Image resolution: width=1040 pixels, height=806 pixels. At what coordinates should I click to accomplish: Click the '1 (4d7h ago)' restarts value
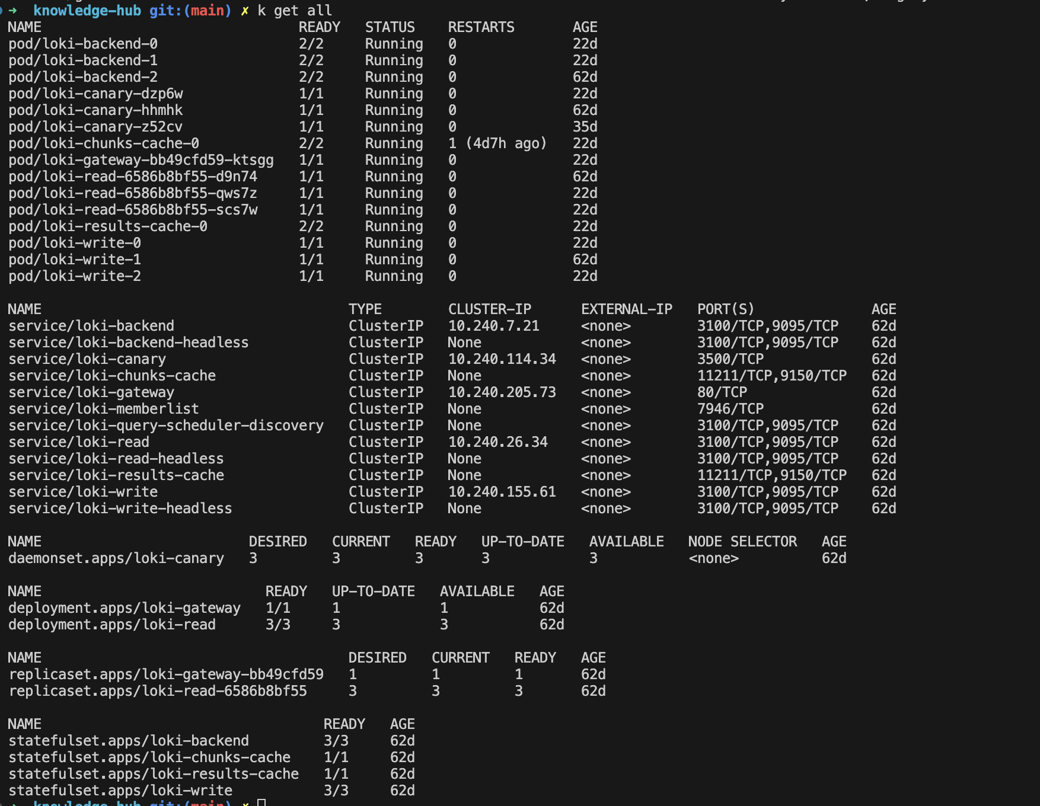coord(497,143)
